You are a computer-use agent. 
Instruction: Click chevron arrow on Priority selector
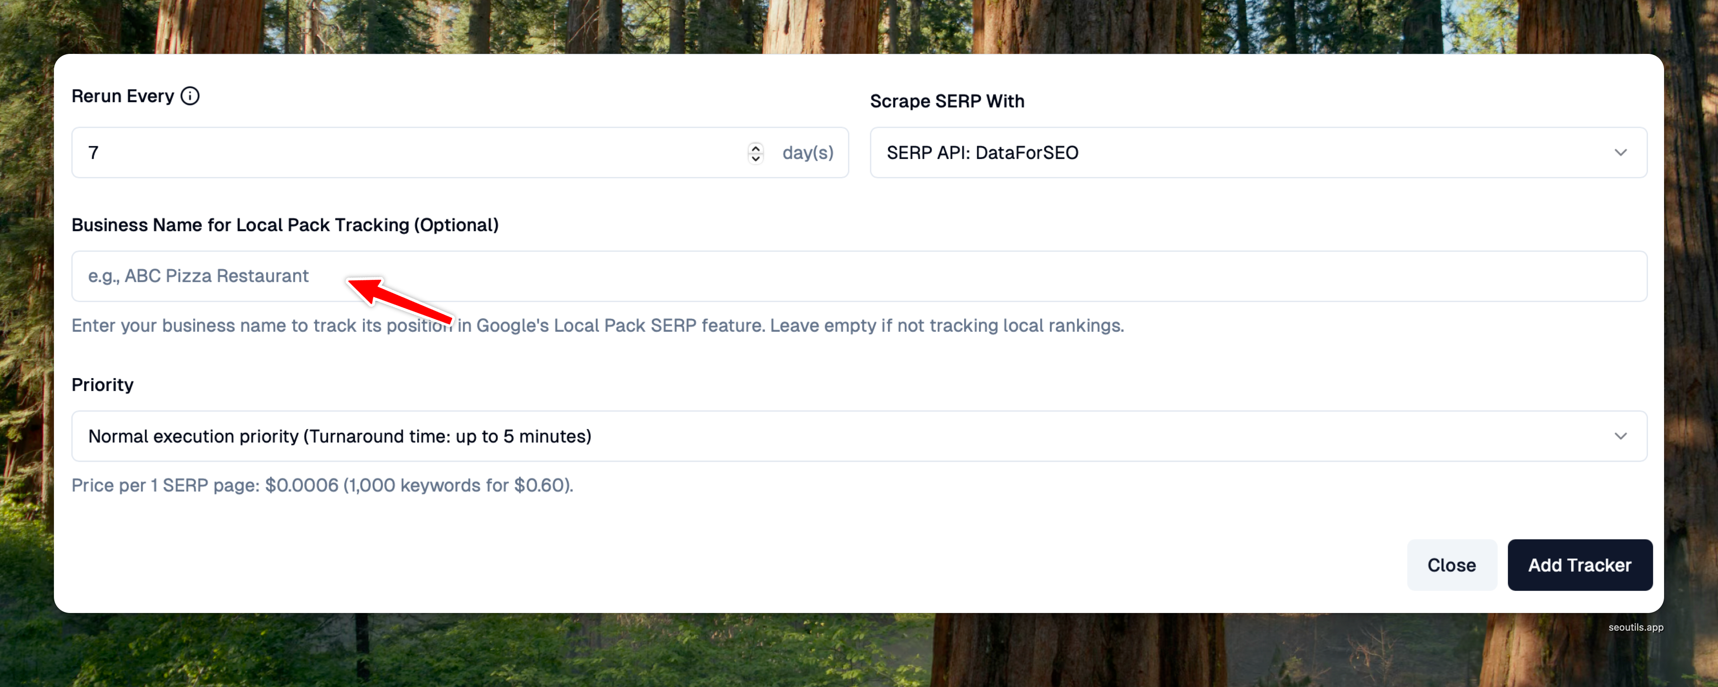(x=1620, y=436)
